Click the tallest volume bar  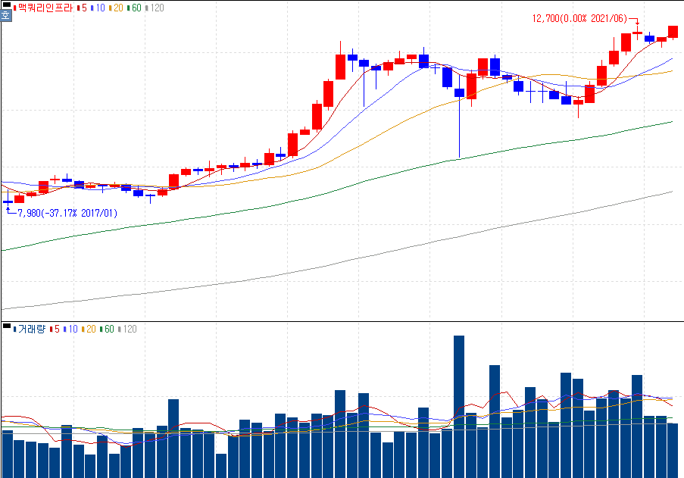tap(459, 407)
